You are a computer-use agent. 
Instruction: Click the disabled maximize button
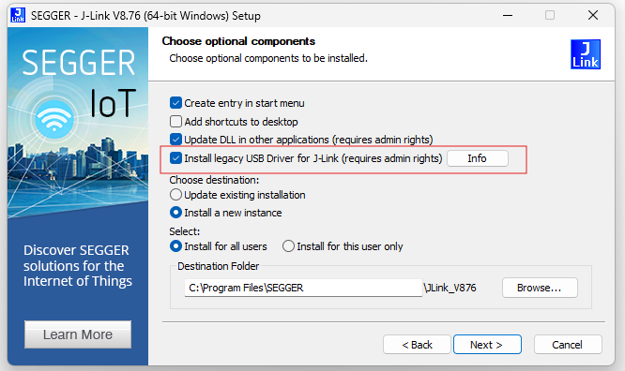click(550, 16)
